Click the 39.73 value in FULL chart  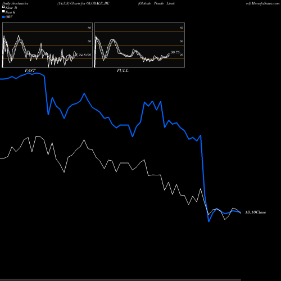pos(175,52)
